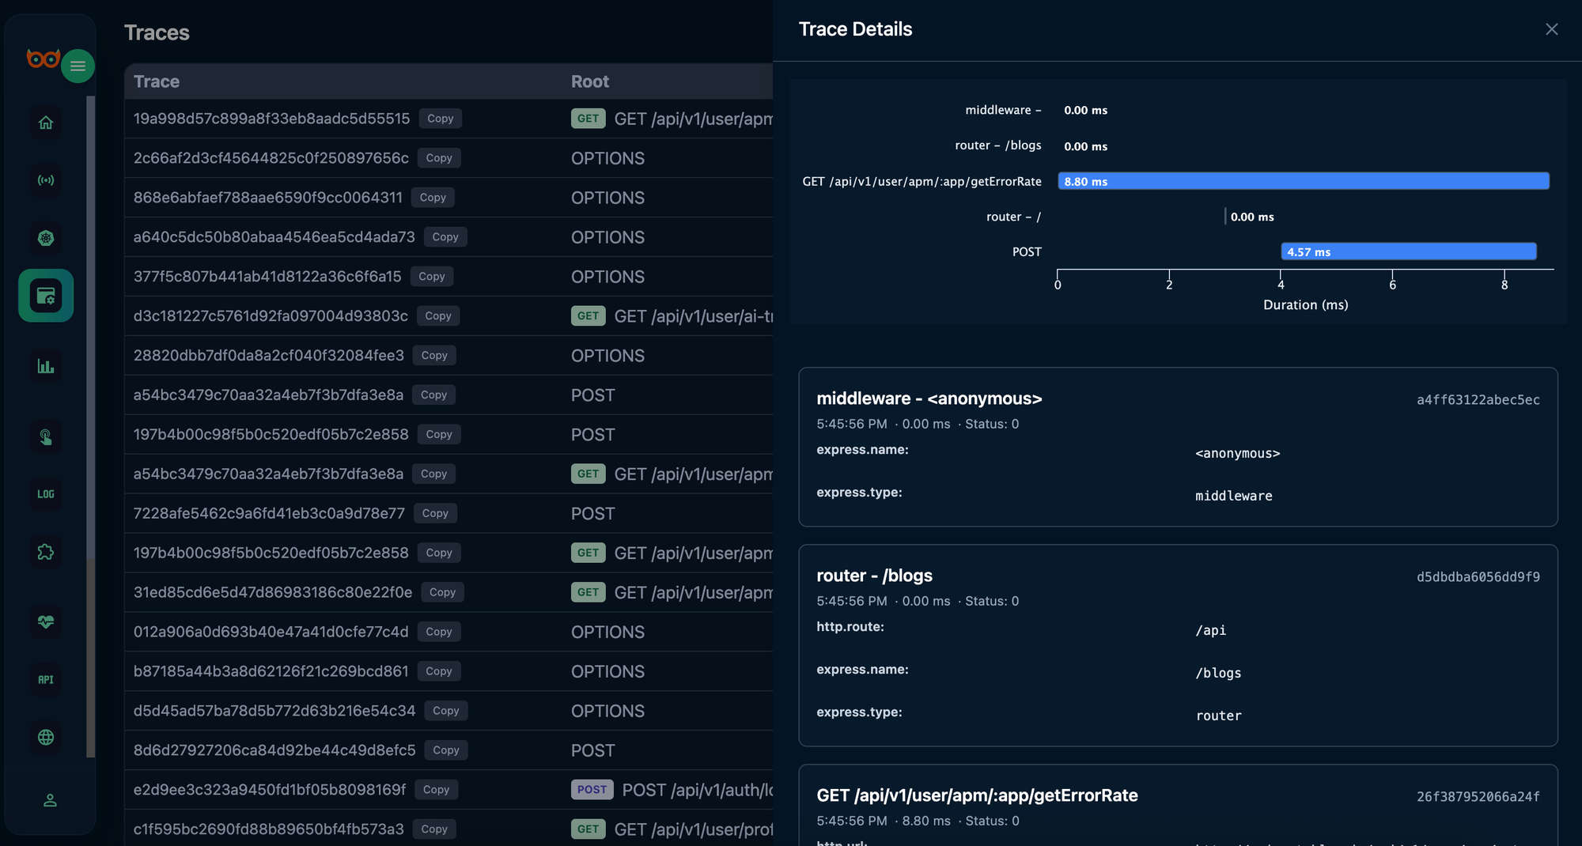Click the 'router - /blogs' chart row label
This screenshot has height=846, width=1582.
tap(997, 145)
